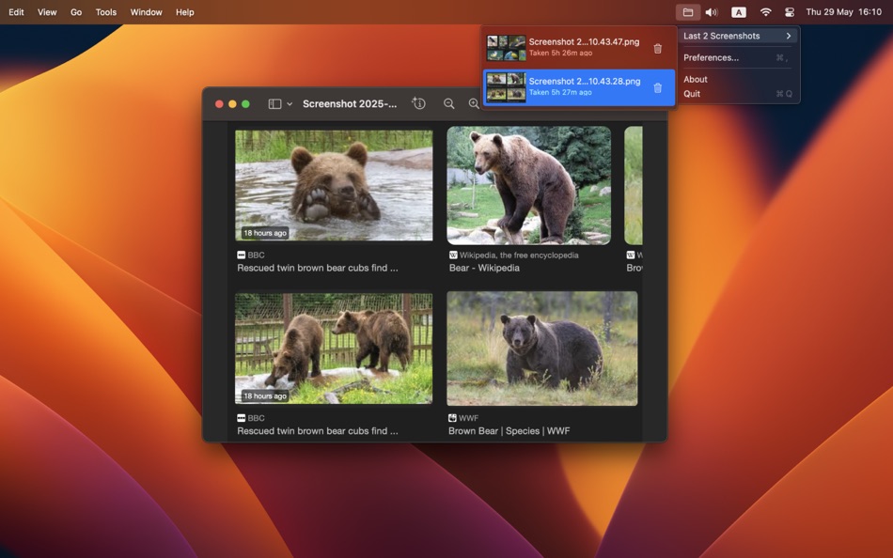893x558 pixels.
Task: Minimize the Preview window
Action: tap(232, 103)
